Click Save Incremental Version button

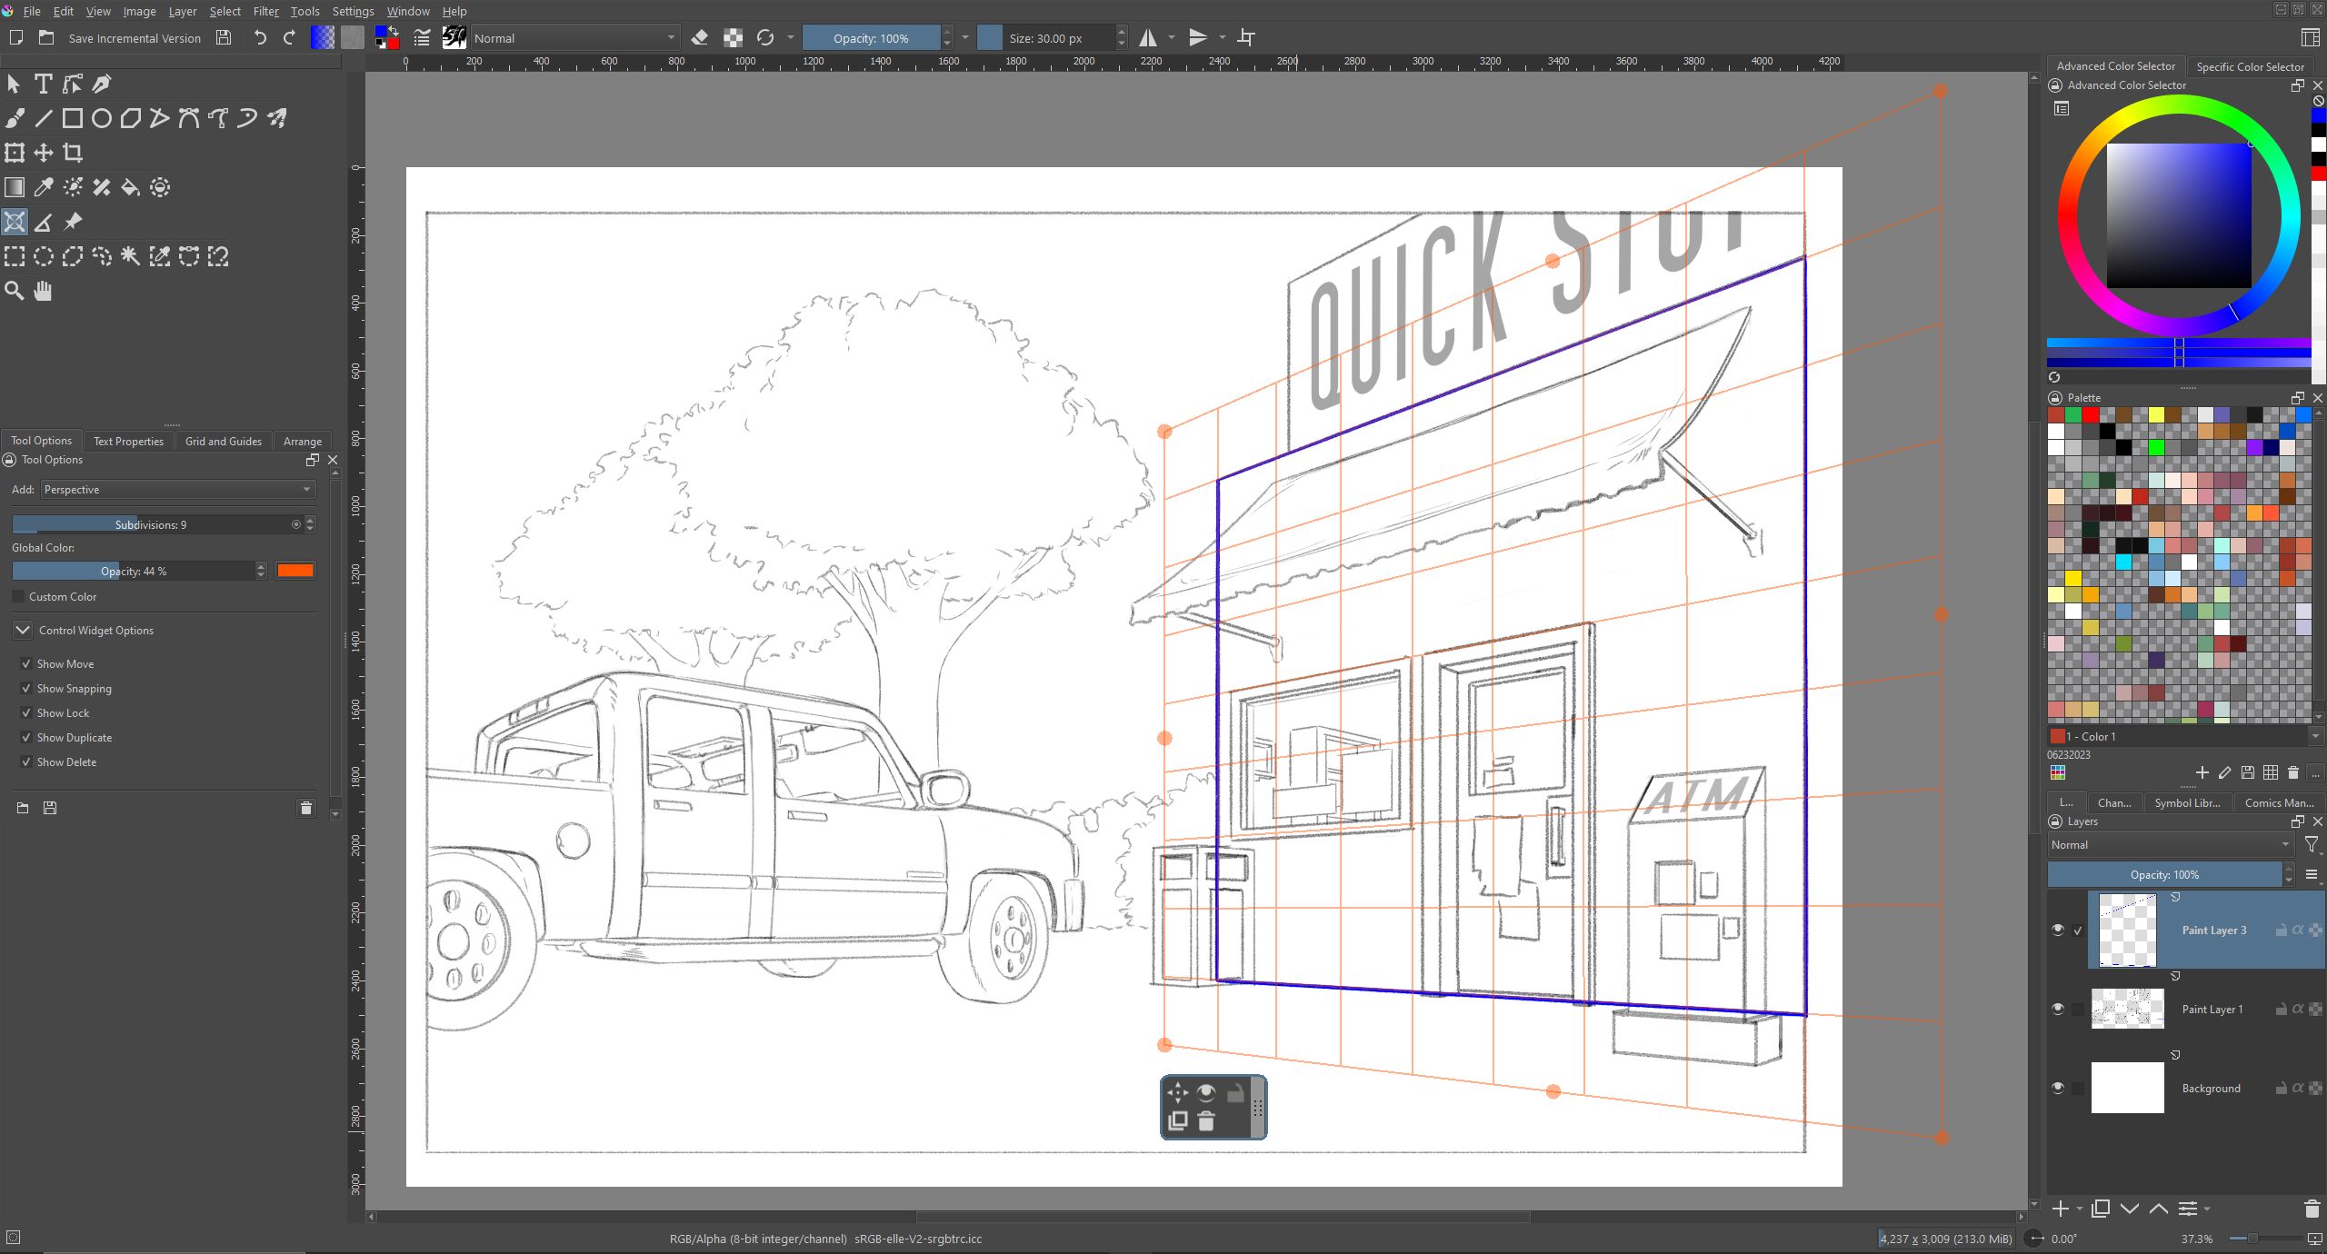(135, 38)
